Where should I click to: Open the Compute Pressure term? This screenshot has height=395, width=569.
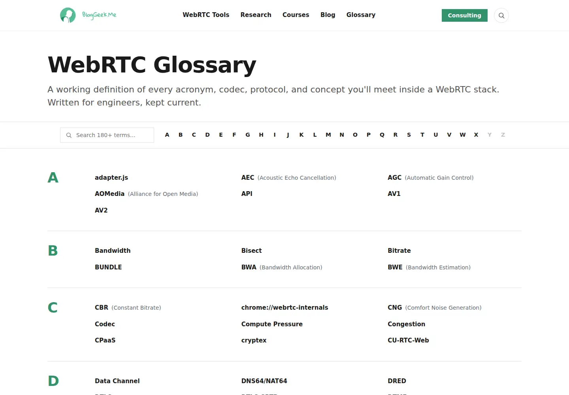tap(272, 324)
